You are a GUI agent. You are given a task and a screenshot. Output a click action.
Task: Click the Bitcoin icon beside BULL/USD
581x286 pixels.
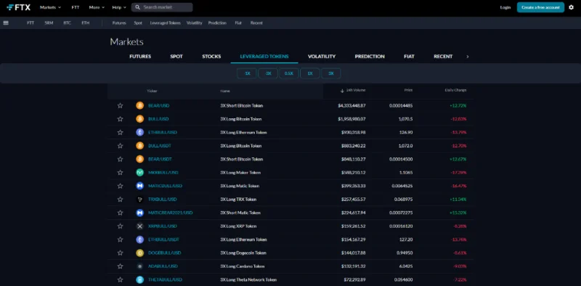tap(139, 119)
